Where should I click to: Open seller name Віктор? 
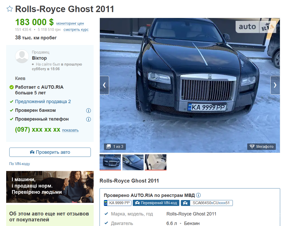(39, 58)
